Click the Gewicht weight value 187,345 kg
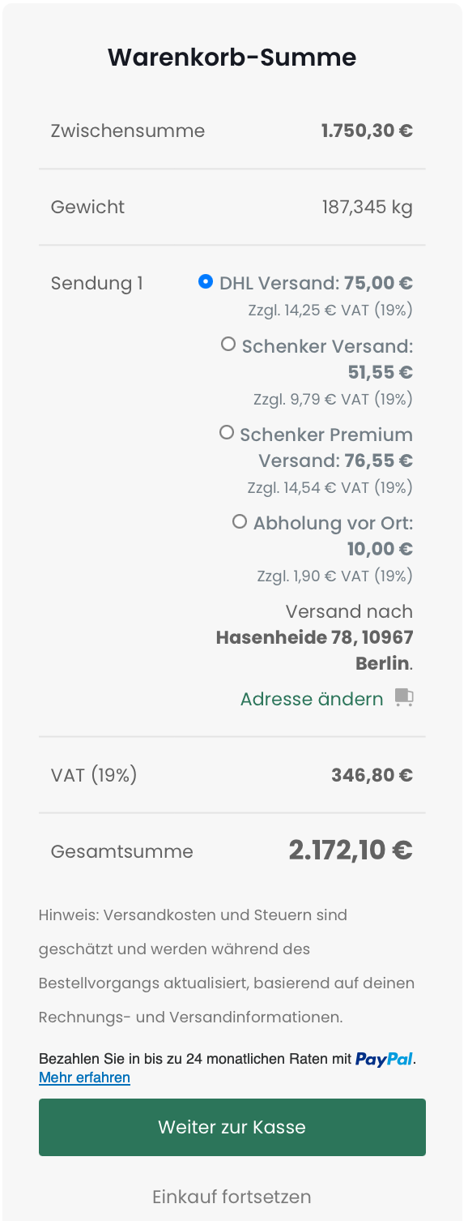 click(x=367, y=207)
